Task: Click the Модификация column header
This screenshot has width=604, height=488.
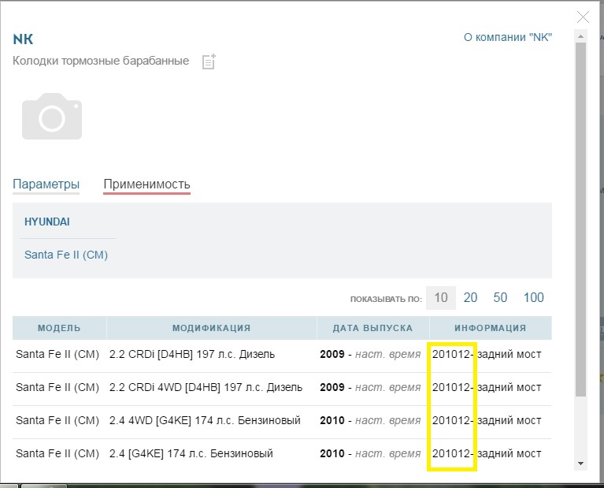Action: tap(211, 328)
